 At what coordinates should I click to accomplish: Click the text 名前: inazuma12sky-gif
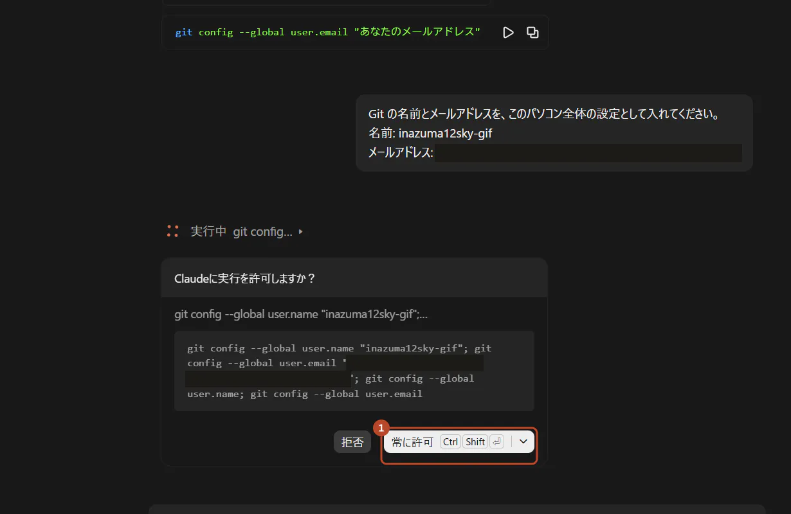430,134
